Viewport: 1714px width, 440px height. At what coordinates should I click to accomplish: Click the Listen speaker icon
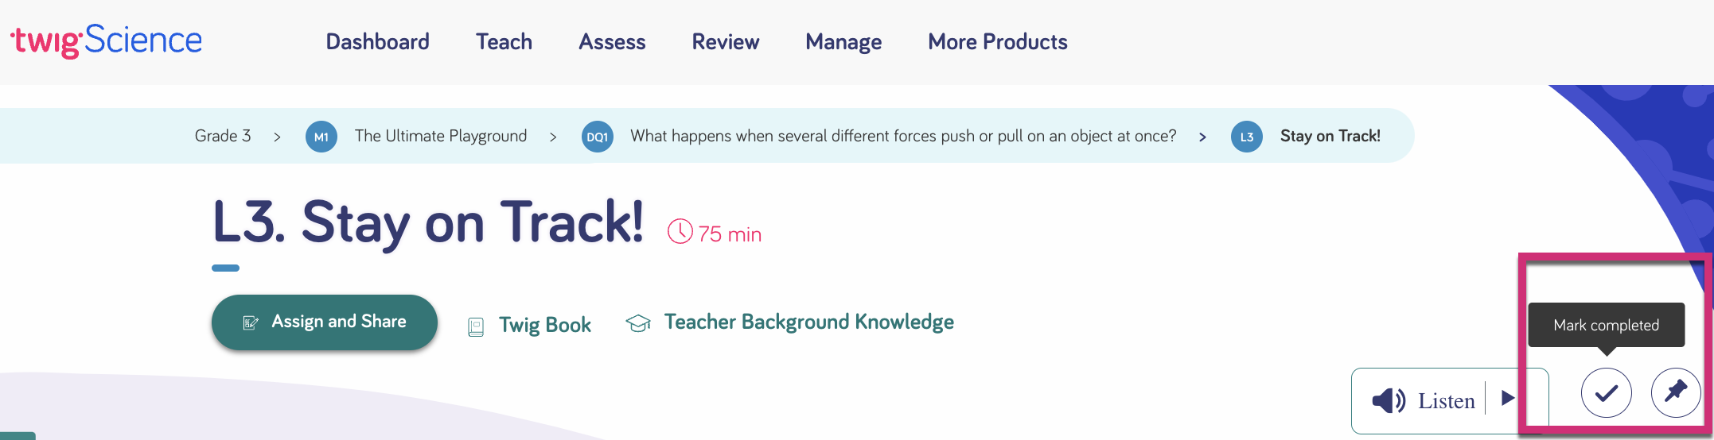(1389, 400)
